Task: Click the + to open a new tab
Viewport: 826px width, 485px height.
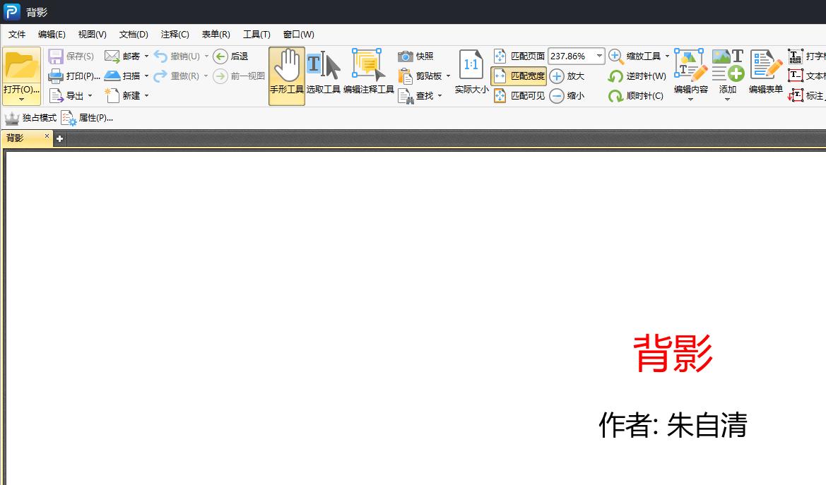Action: click(x=59, y=138)
